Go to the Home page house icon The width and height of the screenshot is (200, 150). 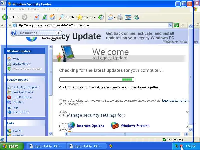(x=52, y=17)
